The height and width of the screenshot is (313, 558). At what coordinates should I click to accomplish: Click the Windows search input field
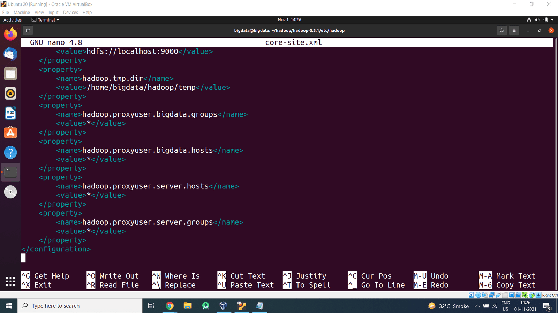[80, 306]
